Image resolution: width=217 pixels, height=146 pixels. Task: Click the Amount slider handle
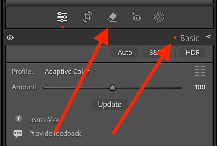112,88
